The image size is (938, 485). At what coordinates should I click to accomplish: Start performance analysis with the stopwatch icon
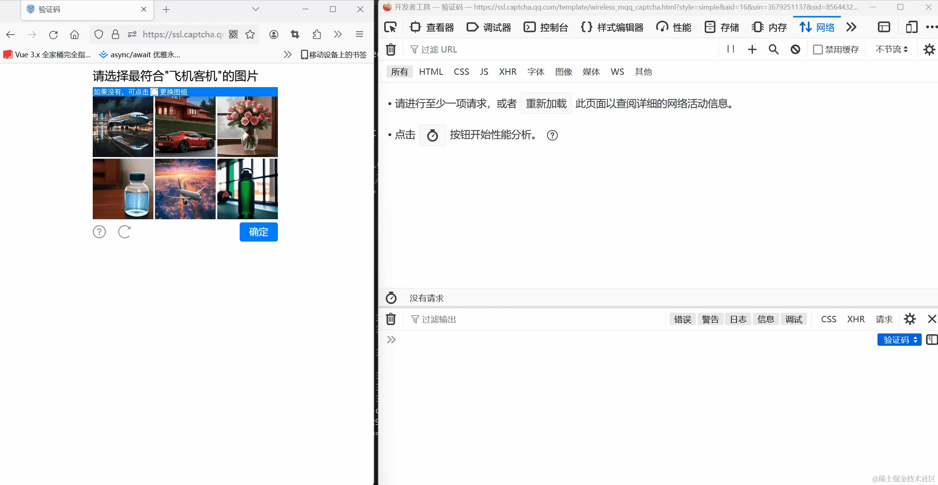[432, 135]
